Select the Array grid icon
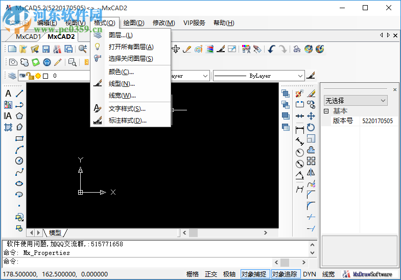401x280 pixels. [311, 161]
